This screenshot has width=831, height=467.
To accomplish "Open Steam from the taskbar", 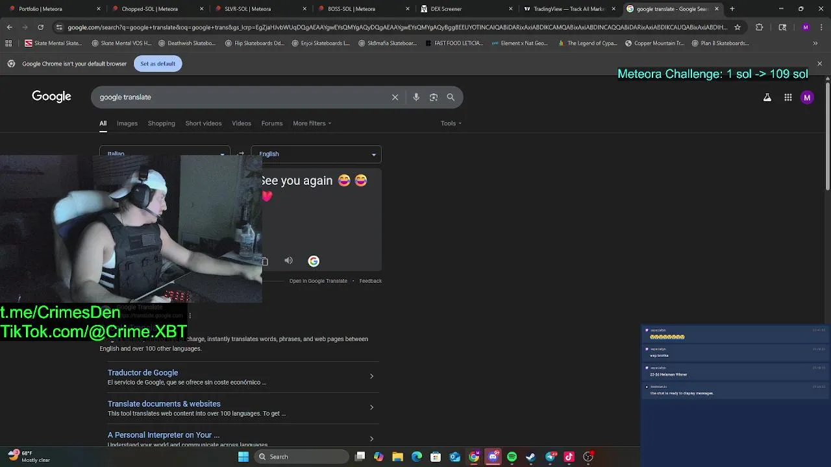I will [x=530, y=457].
